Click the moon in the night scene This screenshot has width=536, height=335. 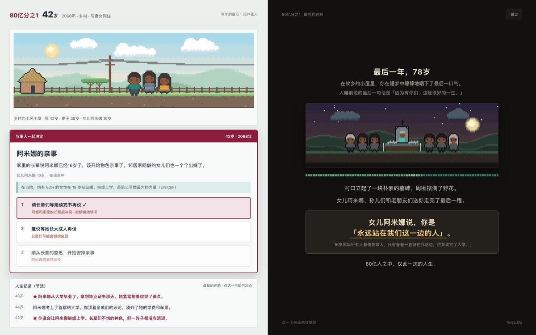point(473,124)
